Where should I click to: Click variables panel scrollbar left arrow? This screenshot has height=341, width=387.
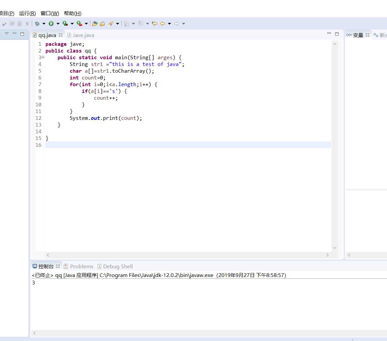point(349,255)
